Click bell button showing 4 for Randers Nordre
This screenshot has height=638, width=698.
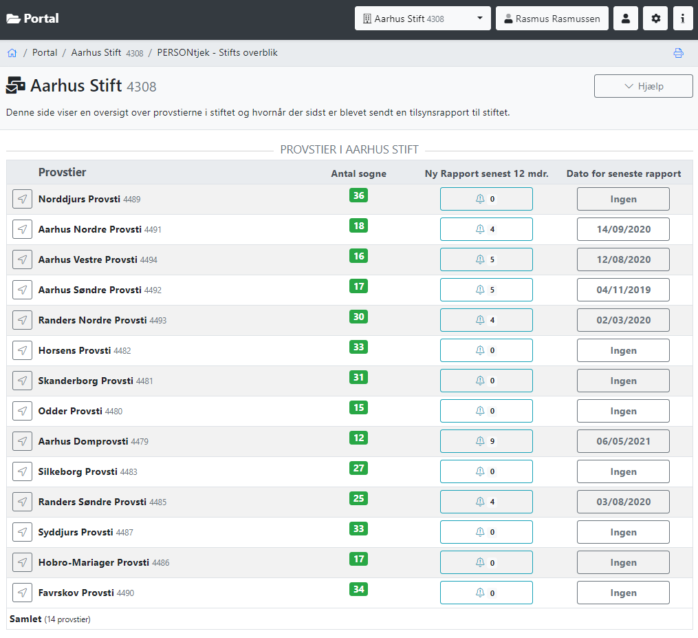(x=486, y=320)
